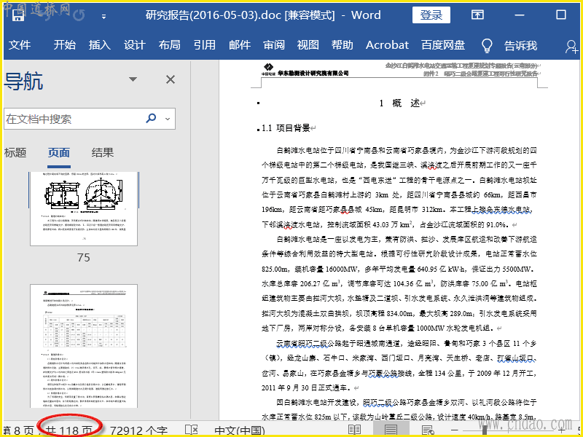Switch to Web Layout view icon
583x437 pixels.
click(428, 430)
